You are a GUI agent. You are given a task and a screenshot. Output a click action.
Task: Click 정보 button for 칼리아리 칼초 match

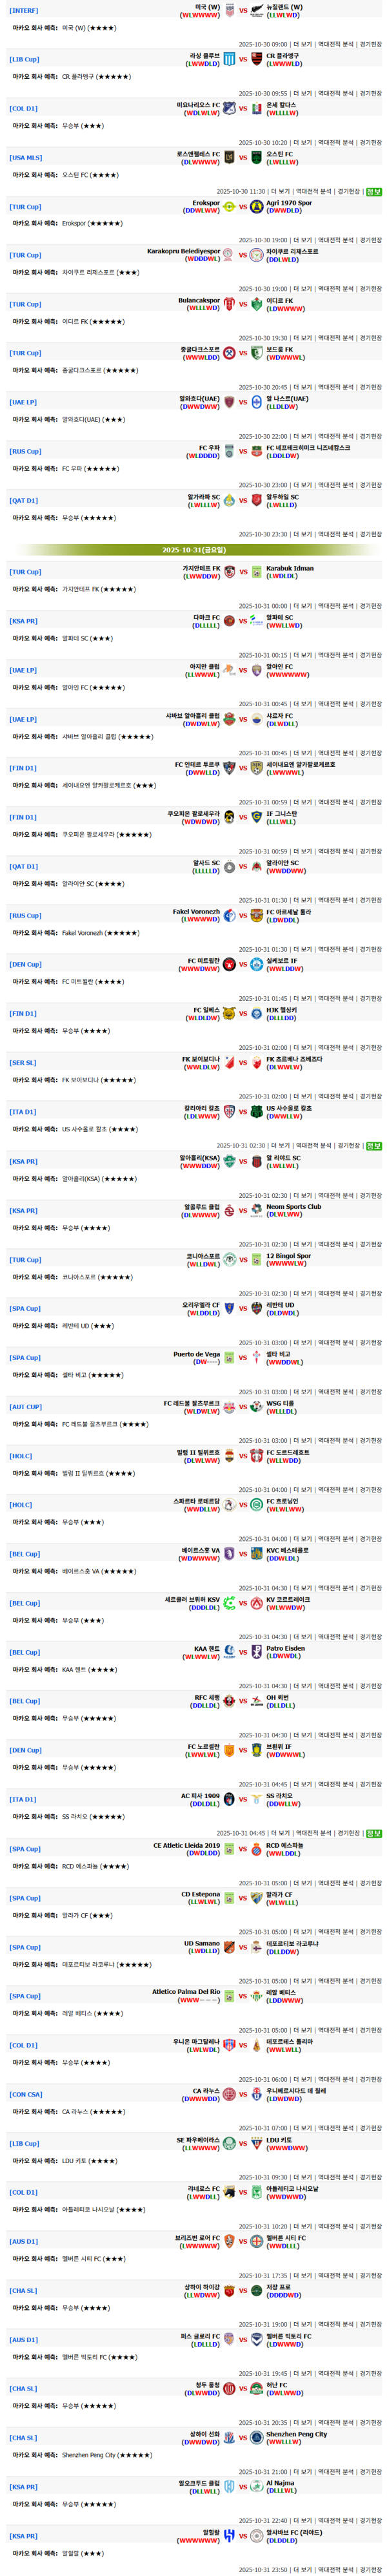[x=374, y=1146]
